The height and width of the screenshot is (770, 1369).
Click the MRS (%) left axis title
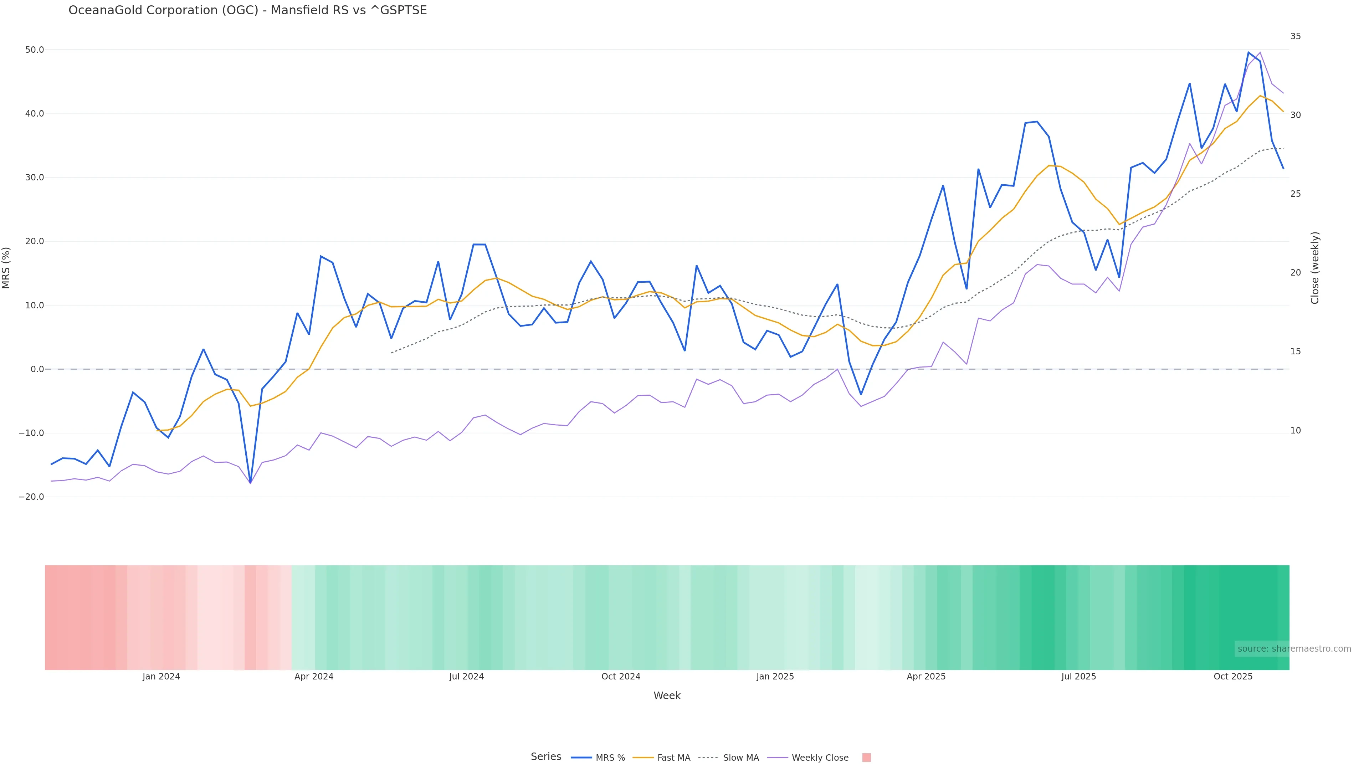(x=6, y=268)
